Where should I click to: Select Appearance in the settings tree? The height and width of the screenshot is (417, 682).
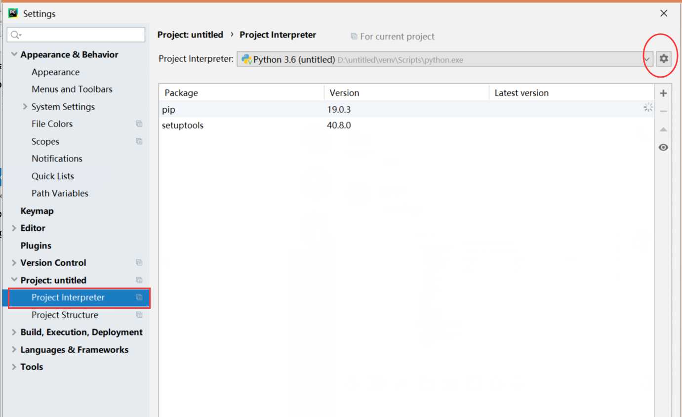tap(55, 72)
